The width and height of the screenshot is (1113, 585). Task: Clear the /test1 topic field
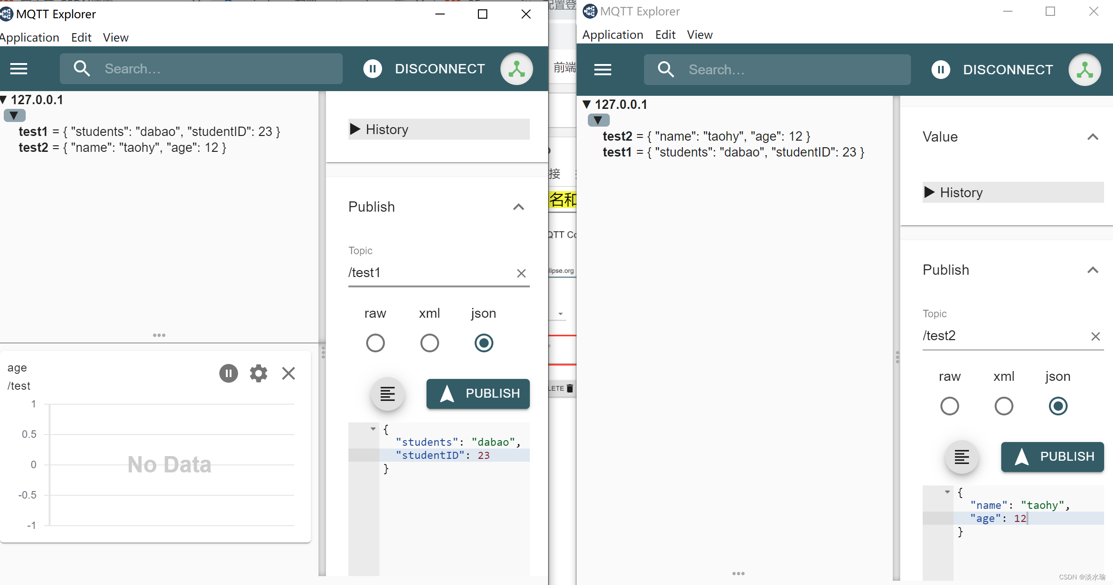(x=521, y=273)
